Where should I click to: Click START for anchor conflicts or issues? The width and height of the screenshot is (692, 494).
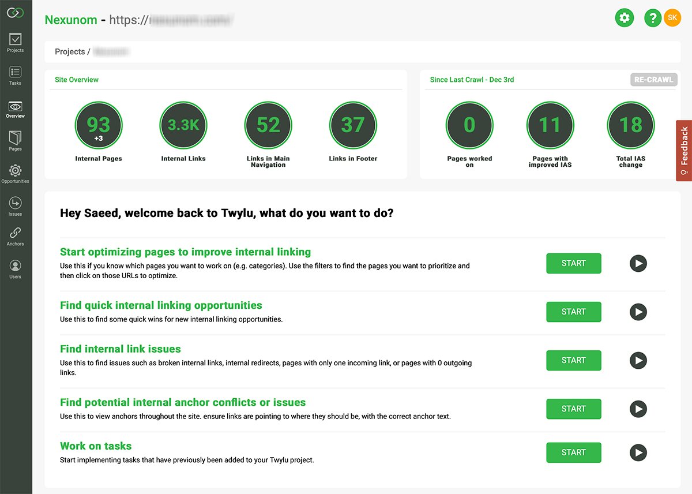(x=574, y=409)
